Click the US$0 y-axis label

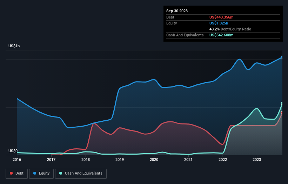13,151
